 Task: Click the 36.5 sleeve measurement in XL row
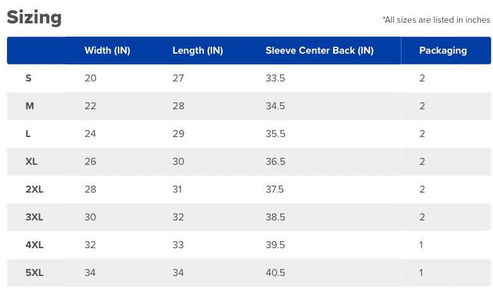pos(275,162)
